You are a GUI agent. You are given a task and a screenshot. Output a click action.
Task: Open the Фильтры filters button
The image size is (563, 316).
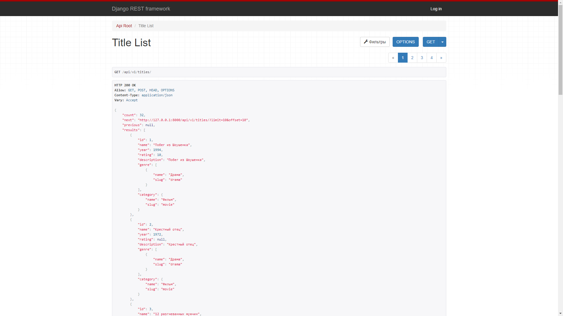[x=375, y=42]
